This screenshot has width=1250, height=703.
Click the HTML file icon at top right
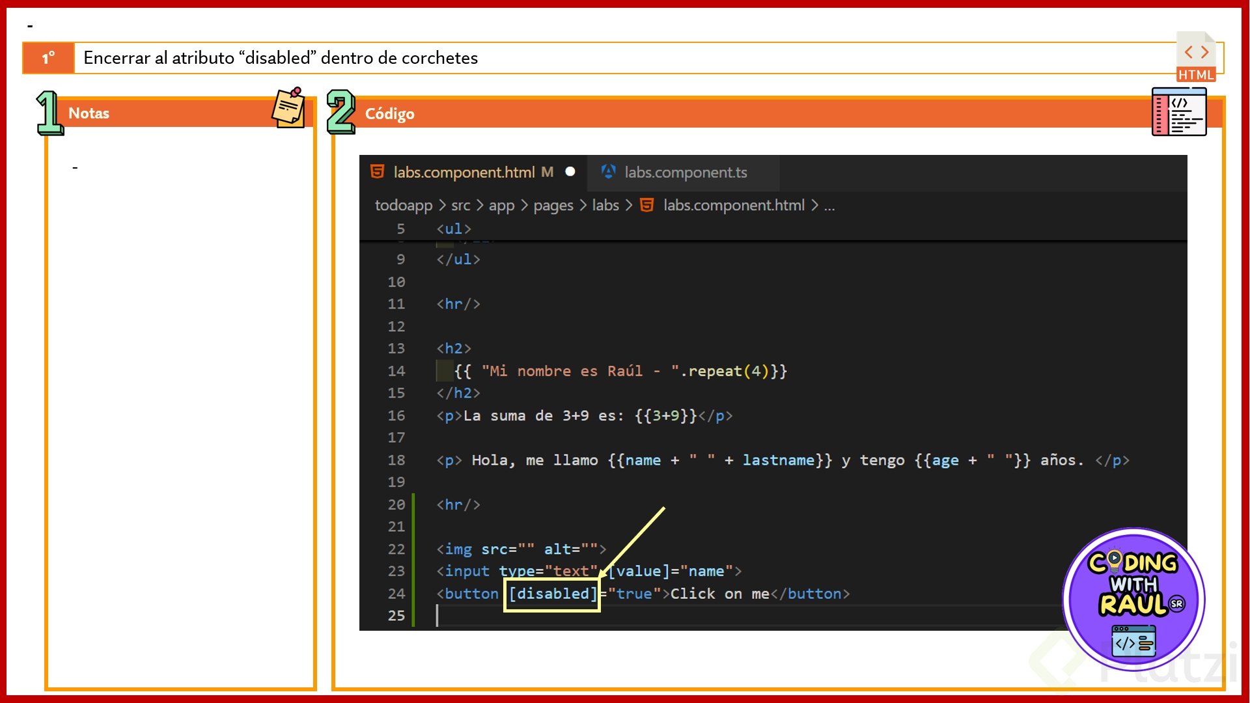click(x=1196, y=57)
